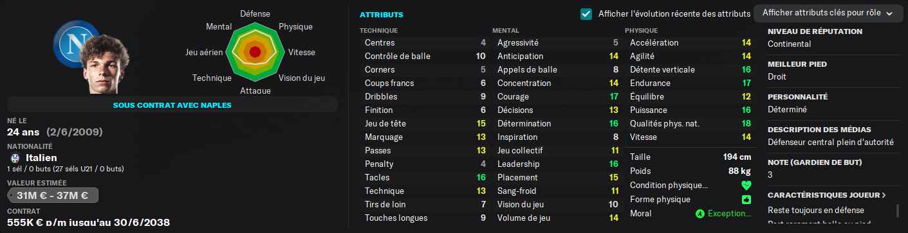
Task: Click the green arrow moral icon
Action: coord(700,213)
